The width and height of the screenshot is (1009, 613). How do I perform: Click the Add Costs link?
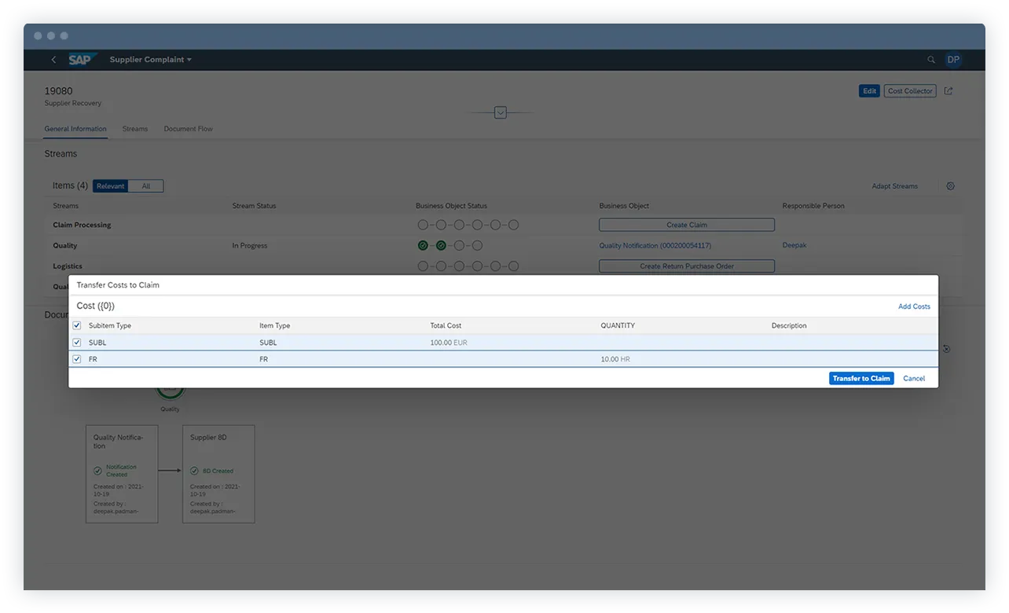(914, 306)
